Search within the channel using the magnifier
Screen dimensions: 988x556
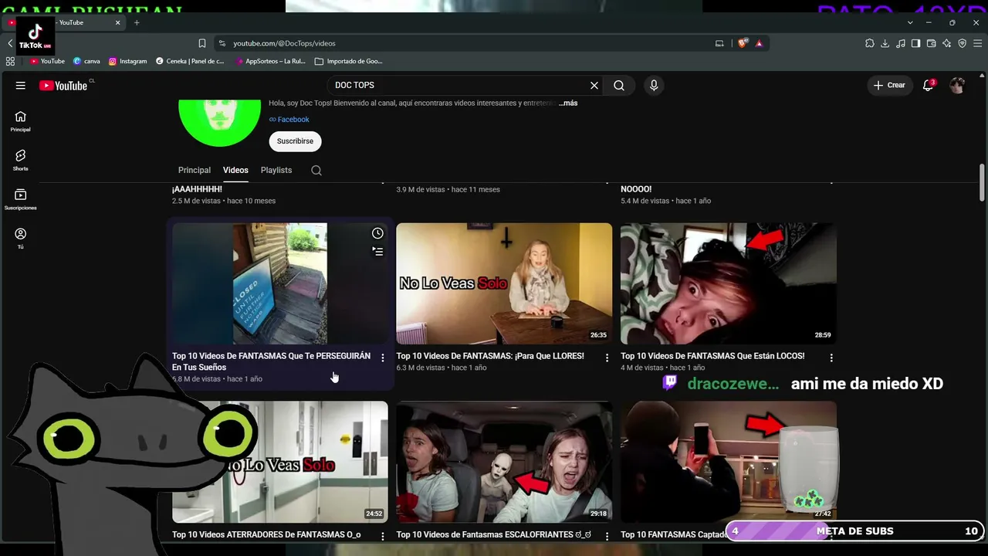click(316, 171)
